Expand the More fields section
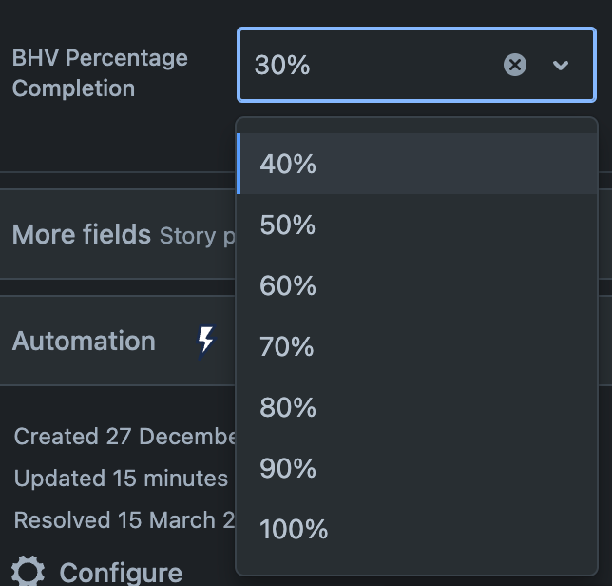 point(82,235)
